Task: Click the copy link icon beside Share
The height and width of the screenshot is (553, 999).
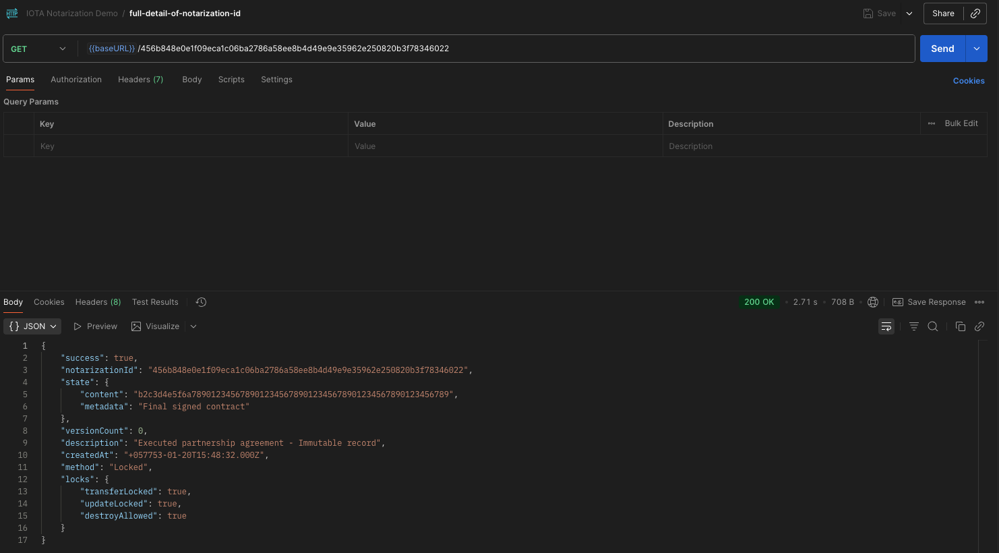Action: (x=975, y=13)
